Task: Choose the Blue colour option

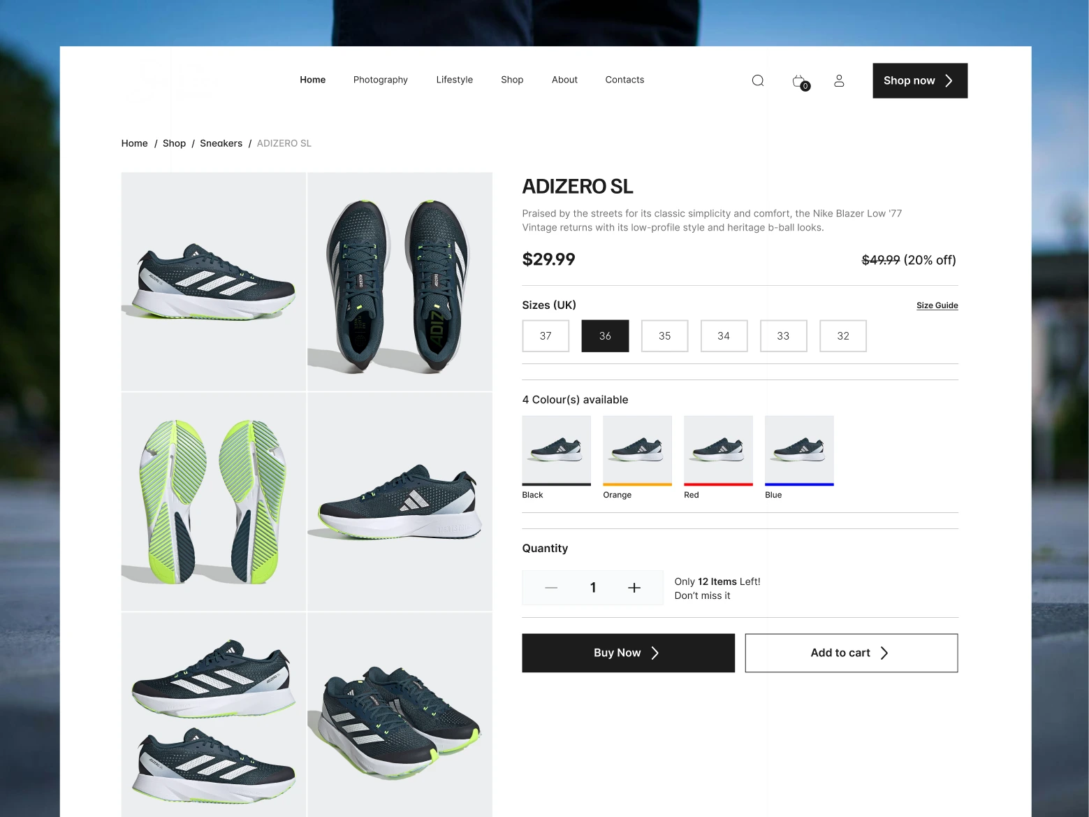Action: 799,457
